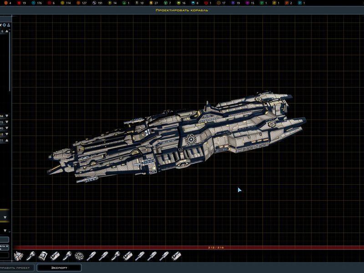364x273 pixels.
Task: Open the person profile icon in left panel
Action: [9, 25]
